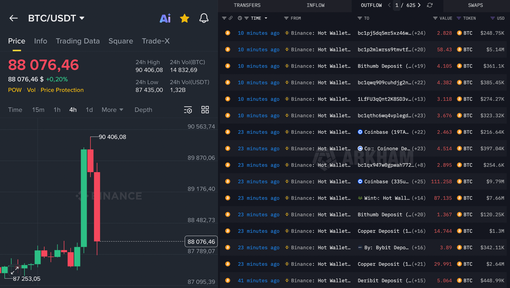Open the Trade-X tab

(156, 41)
